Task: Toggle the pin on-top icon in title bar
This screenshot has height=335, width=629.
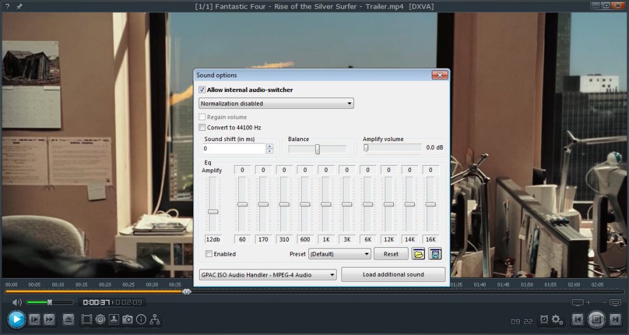Action: pos(19,6)
